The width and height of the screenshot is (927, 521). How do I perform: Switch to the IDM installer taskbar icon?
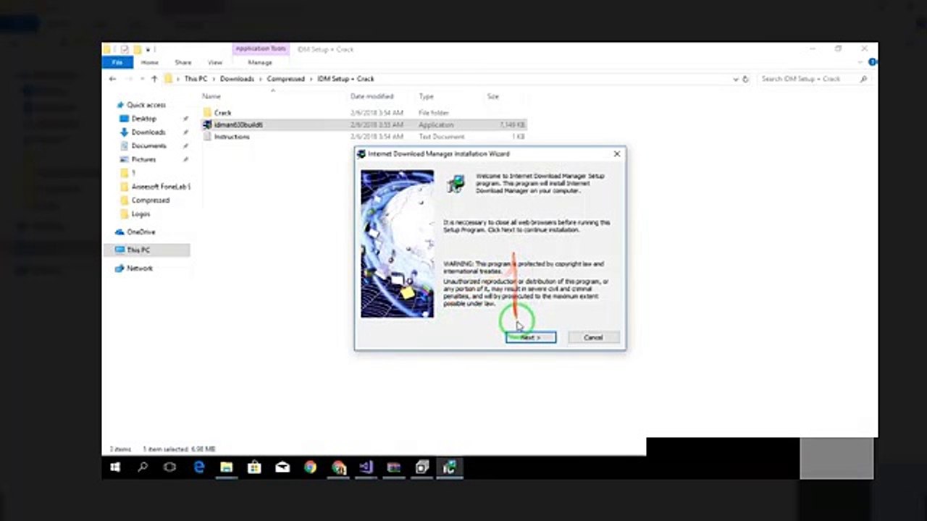coord(449,467)
